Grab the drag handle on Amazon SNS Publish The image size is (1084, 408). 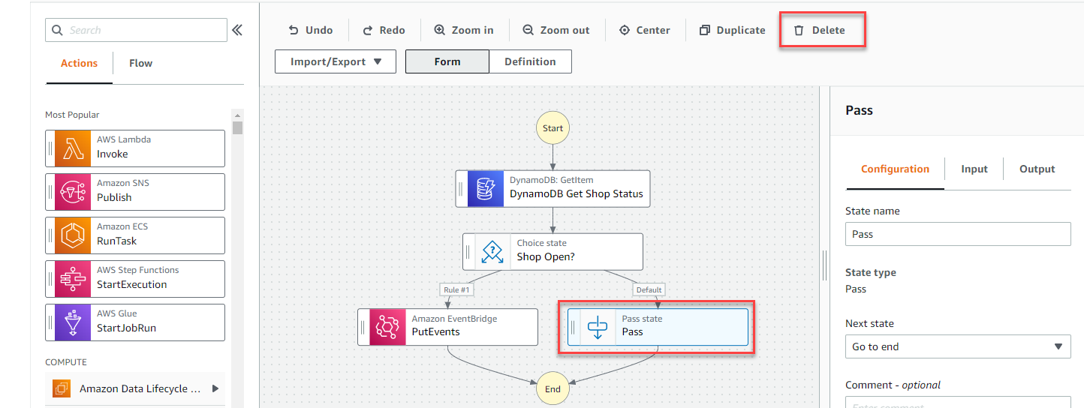[x=50, y=192]
